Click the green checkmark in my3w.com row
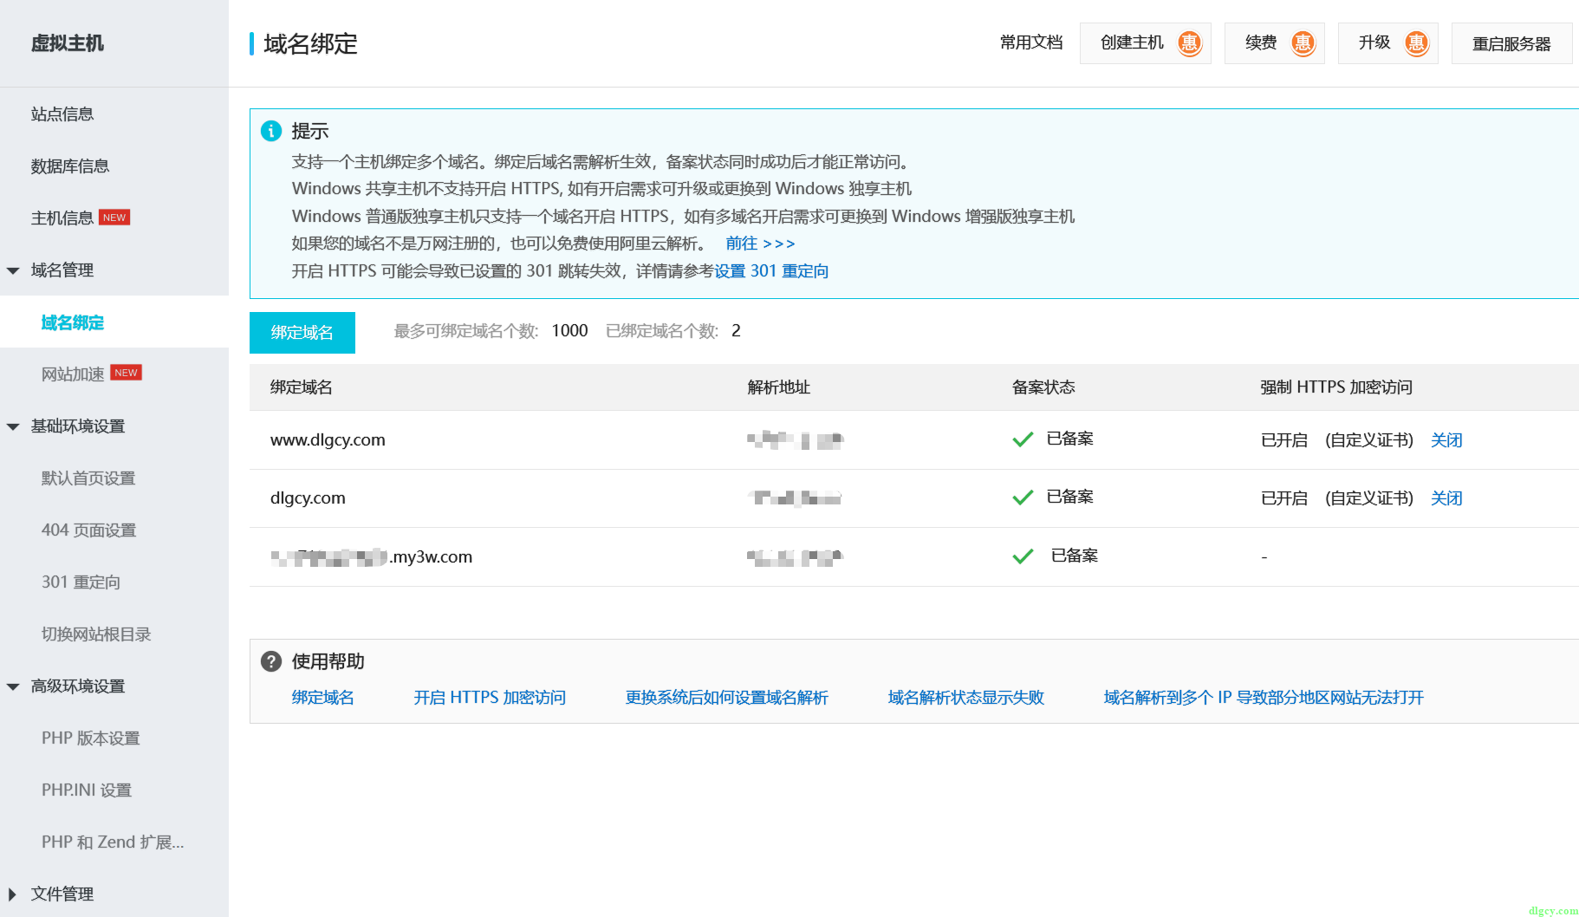 click(1023, 556)
